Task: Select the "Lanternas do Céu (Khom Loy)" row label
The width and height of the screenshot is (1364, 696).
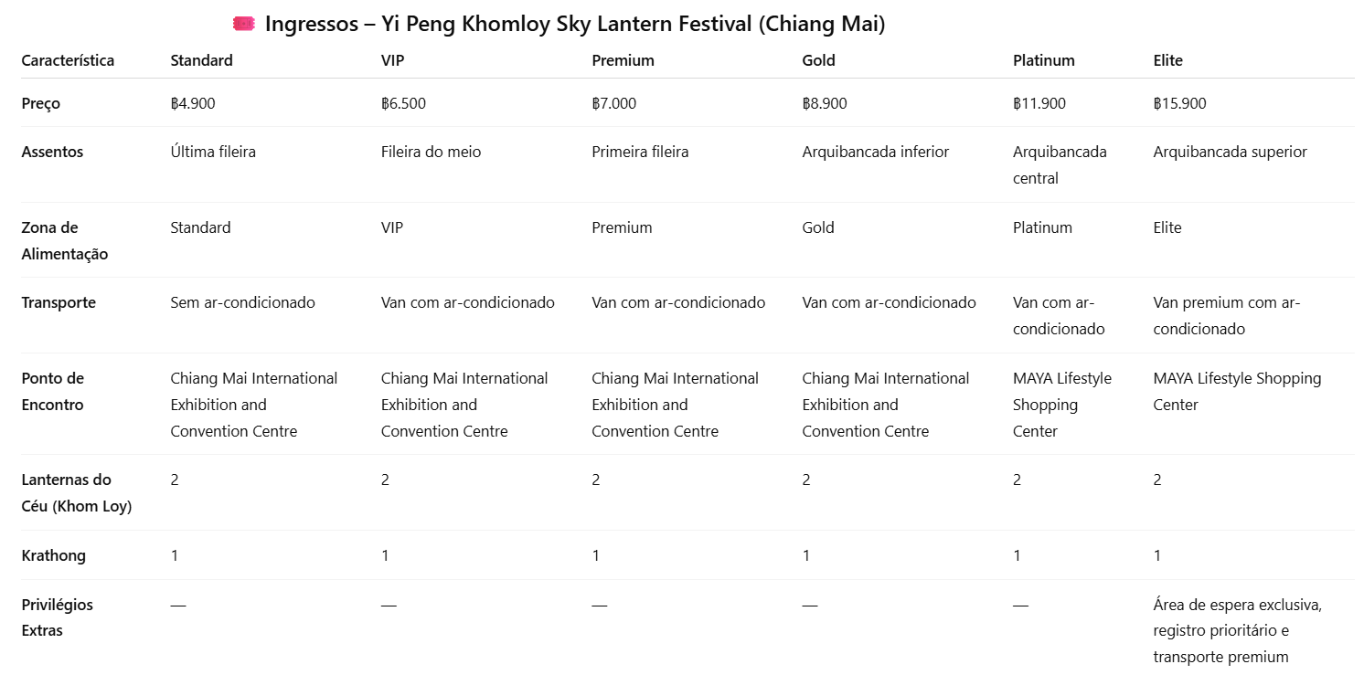Action: (x=76, y=492)
